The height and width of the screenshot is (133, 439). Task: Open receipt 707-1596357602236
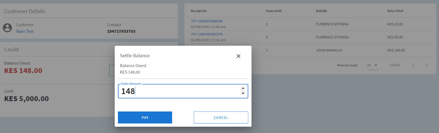(x=207, y=21)
